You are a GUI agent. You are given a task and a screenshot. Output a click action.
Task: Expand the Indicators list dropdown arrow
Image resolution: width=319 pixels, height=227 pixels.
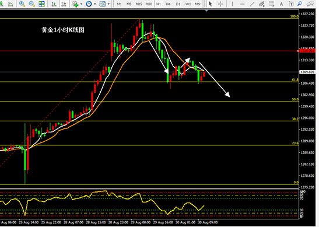click(x=81, y=4)
